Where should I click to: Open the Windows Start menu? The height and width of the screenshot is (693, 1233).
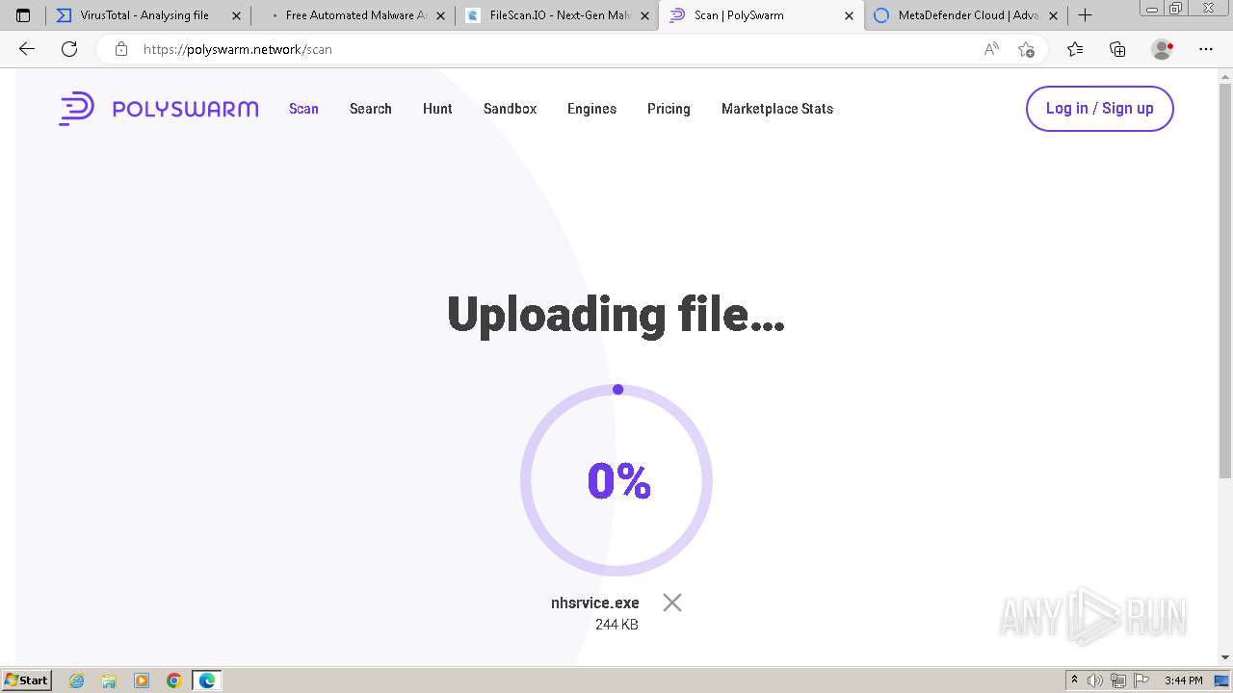(26, 680)
